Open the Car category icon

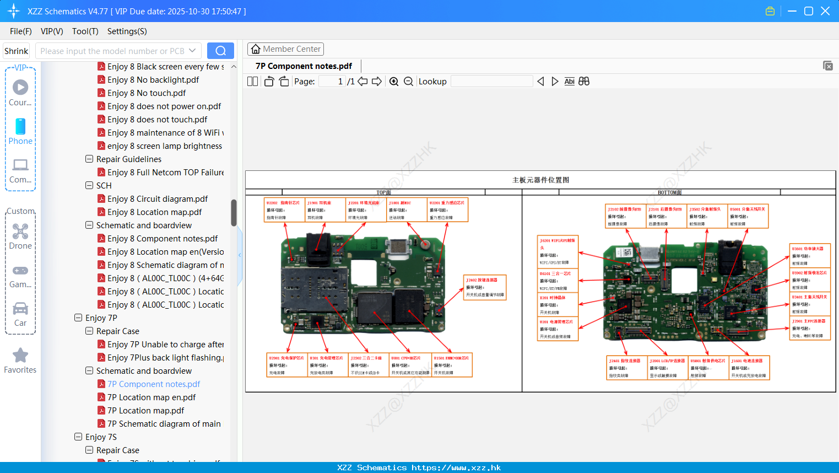(x=20, y=308)
